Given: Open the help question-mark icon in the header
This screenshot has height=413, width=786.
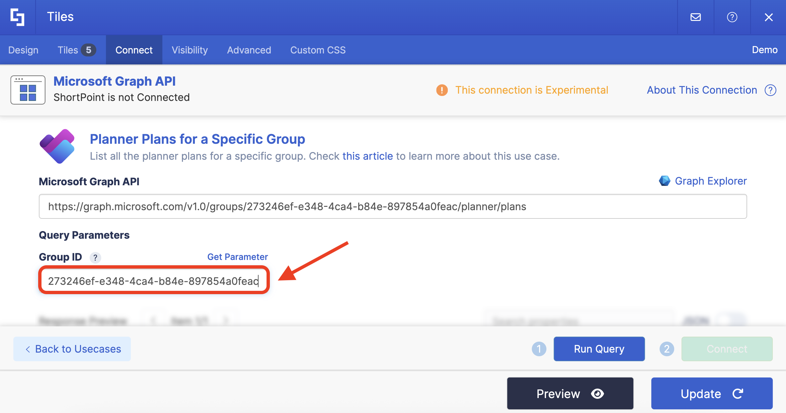Looking at the screenshot, I should coord(732,17).
